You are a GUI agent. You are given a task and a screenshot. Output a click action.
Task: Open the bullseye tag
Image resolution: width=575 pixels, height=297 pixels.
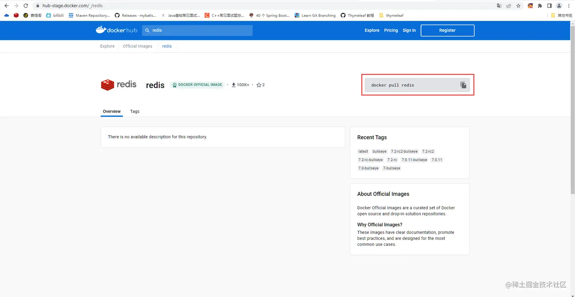click(x=380, y=152)
